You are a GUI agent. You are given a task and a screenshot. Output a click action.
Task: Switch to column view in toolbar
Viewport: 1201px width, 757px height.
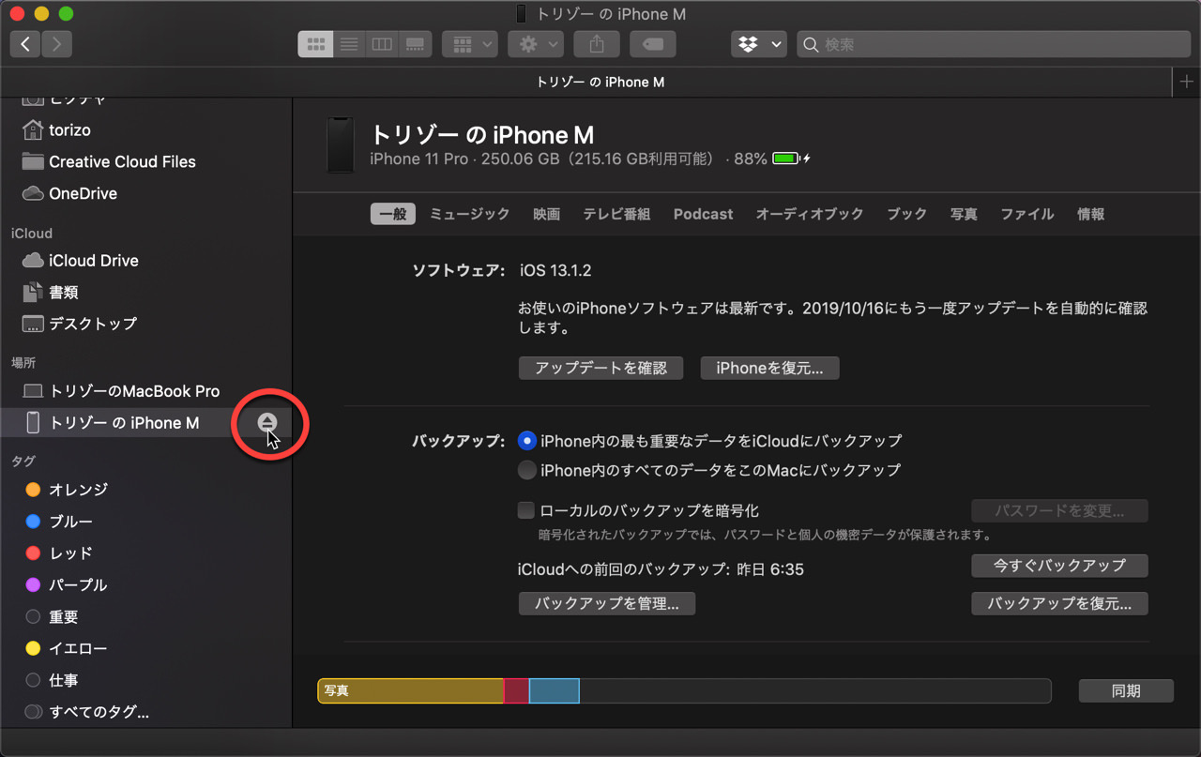tap(381, 44)
